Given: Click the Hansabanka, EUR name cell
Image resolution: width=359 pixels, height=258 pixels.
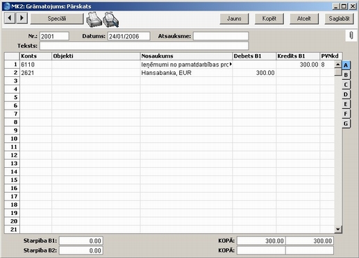Looking at the screenshot, I should [186, 73].
